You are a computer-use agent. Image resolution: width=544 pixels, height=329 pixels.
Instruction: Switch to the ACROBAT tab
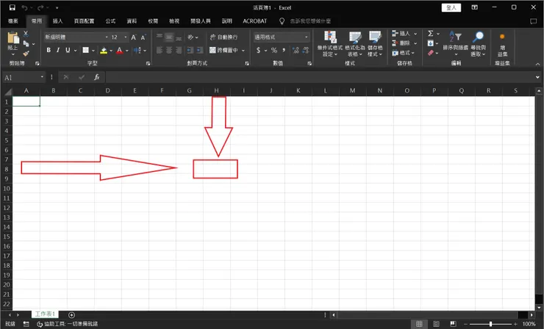[255, 21]
